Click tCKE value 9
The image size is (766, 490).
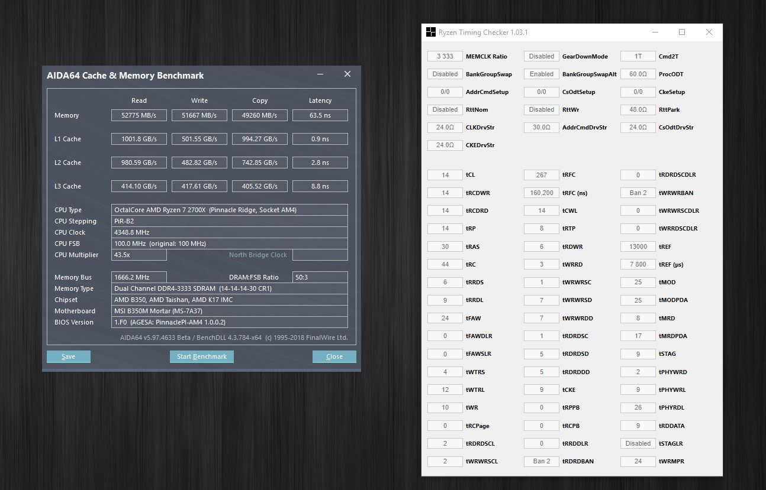(542, 390)
